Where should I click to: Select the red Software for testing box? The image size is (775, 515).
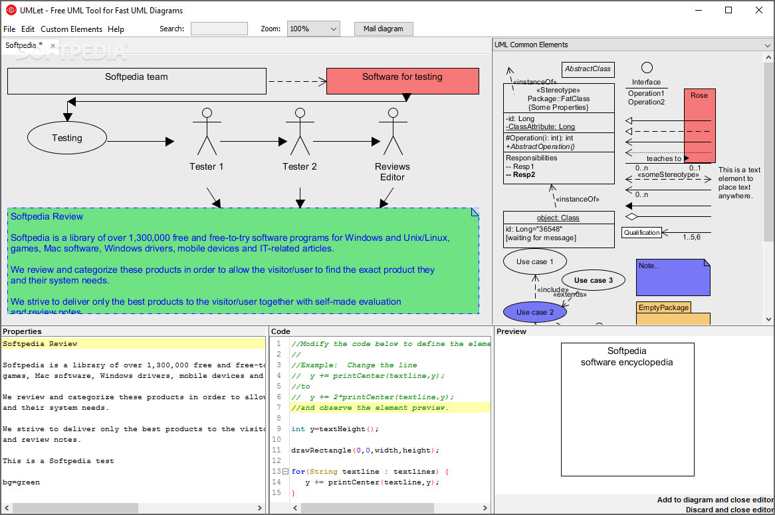click(x=402, y=81)
